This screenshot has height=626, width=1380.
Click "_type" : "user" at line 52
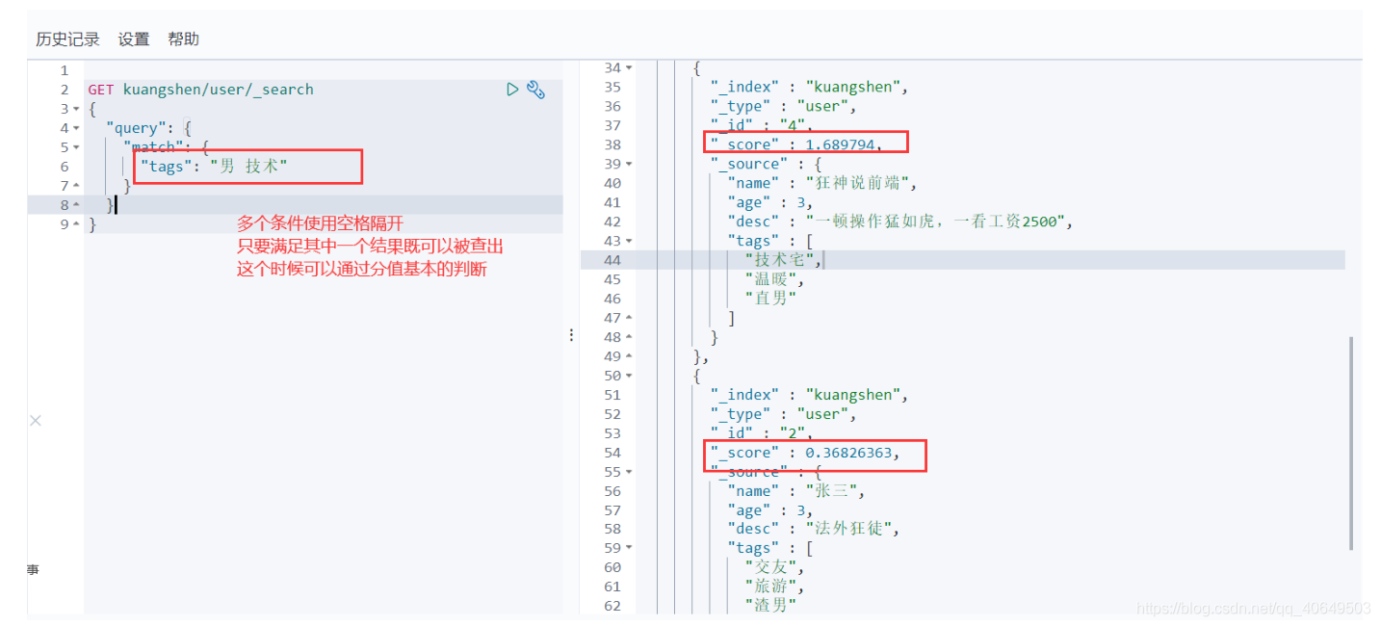click(x=784, y=414)
